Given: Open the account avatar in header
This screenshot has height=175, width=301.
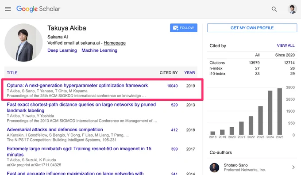Looking at the screenshot, I should tap(292, 9).
